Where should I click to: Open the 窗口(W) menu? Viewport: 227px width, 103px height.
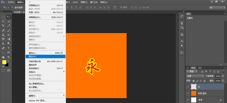click(x=94, y=2)
